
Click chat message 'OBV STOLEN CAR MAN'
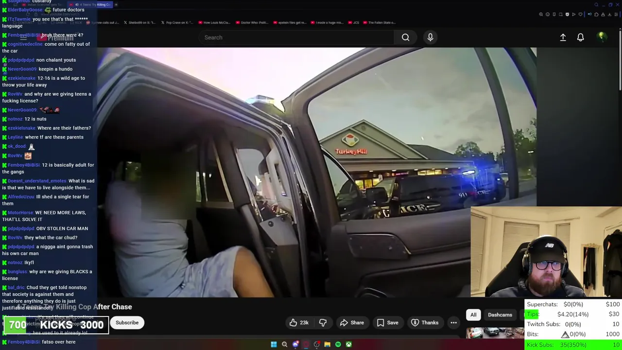pyautogui.click(x=62, y=228)
